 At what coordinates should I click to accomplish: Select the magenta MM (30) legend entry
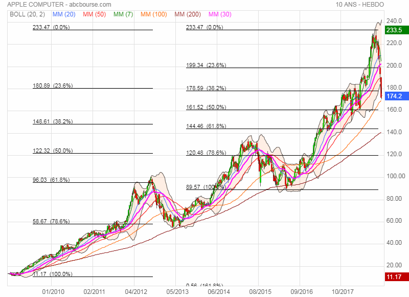(220, 14)
